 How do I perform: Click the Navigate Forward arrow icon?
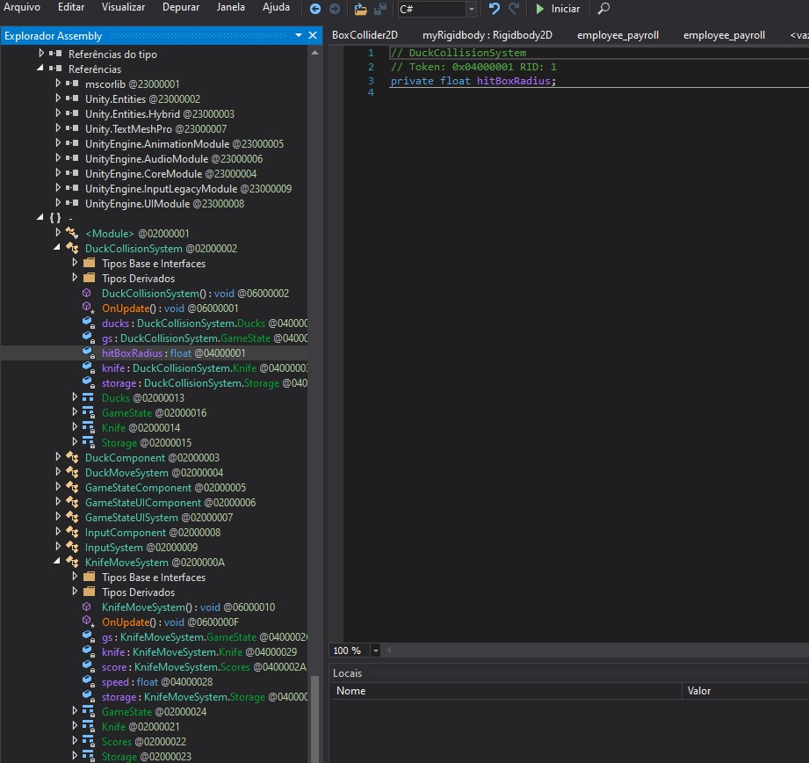coord(335,9)
